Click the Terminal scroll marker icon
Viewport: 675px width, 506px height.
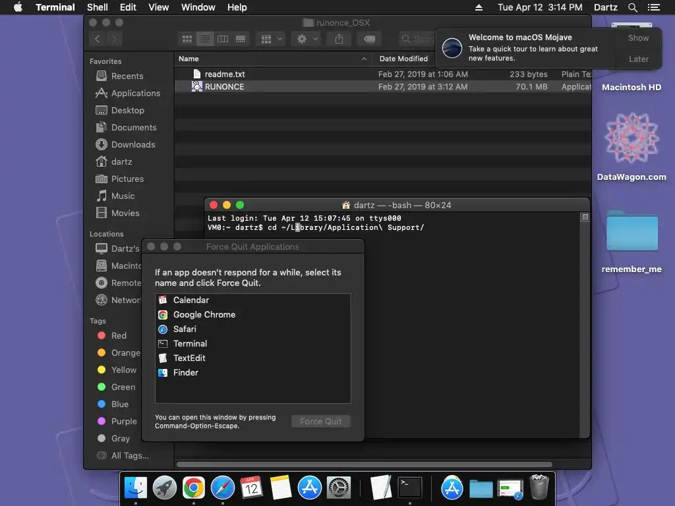[x=585, y=217]
